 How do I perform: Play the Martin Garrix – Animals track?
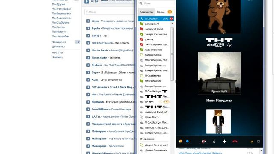pos(88,50)
